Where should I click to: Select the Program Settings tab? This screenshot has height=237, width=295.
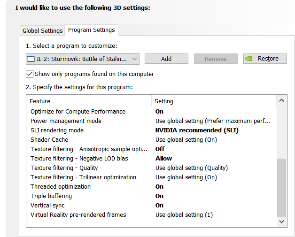(x=92, y=30)
